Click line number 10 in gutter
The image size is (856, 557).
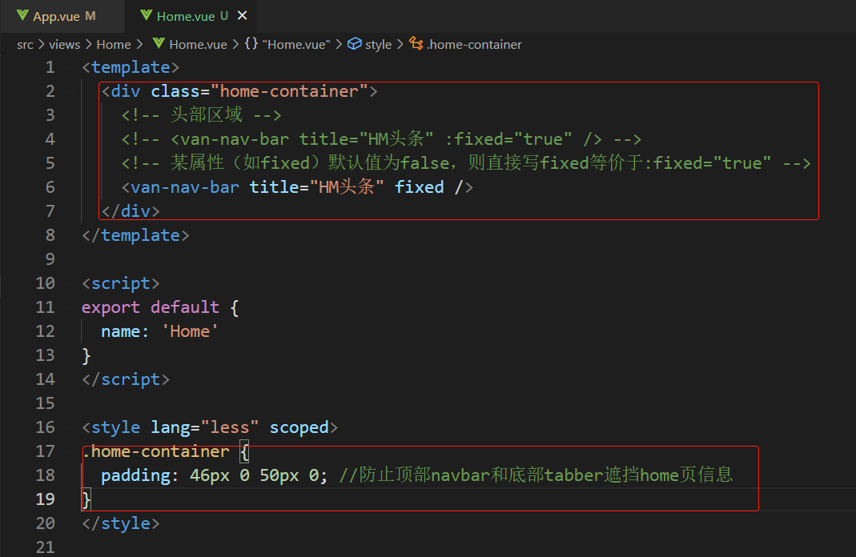[x=46, y=283]
